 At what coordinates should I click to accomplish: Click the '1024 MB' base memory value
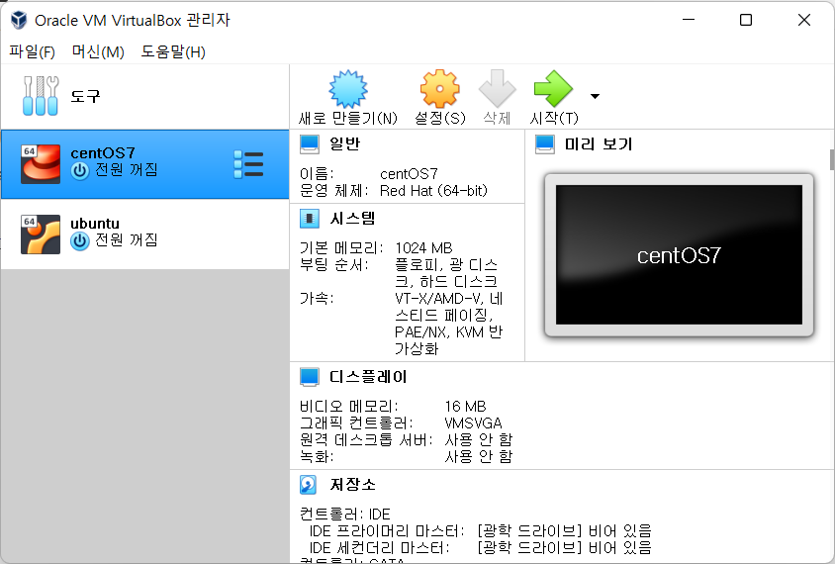pos(423,248)
